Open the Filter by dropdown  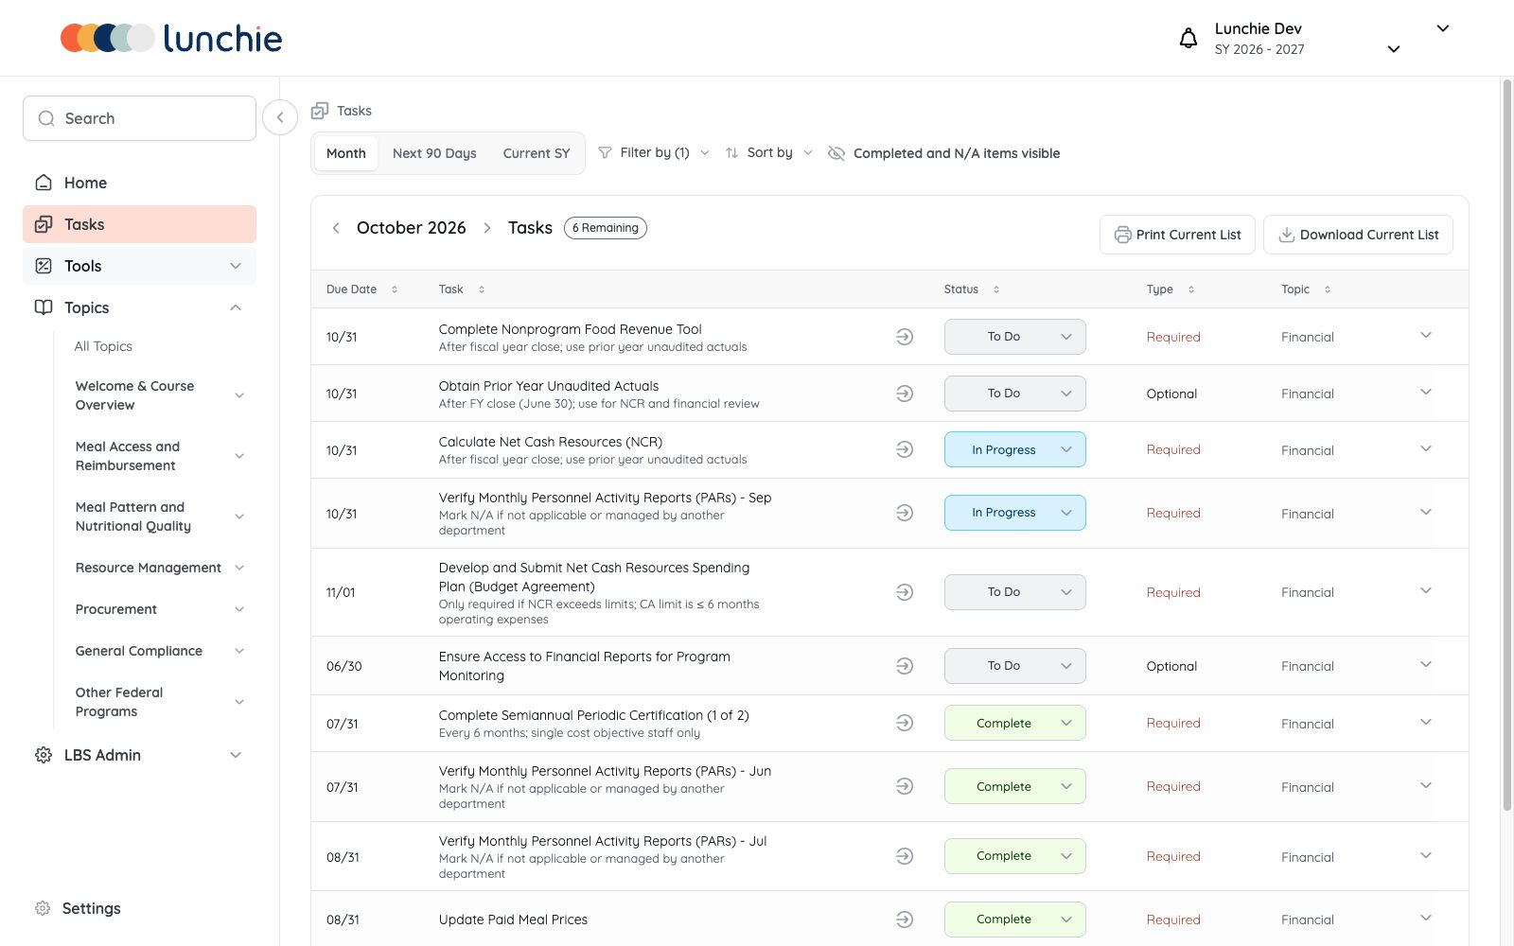click(654, 153)
